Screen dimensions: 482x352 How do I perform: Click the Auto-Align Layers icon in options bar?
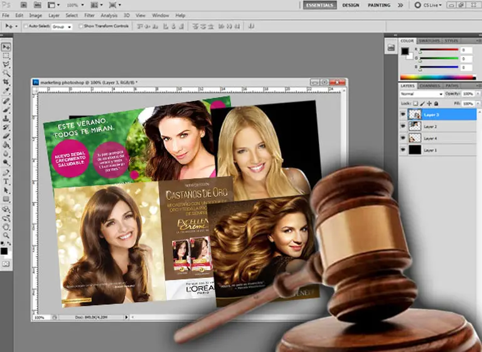(x=251, y=26)
